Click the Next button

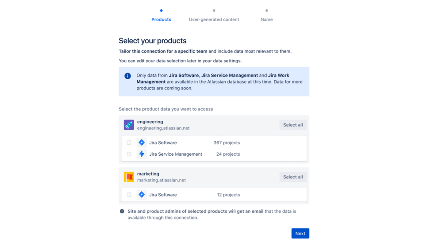(300, 233)
